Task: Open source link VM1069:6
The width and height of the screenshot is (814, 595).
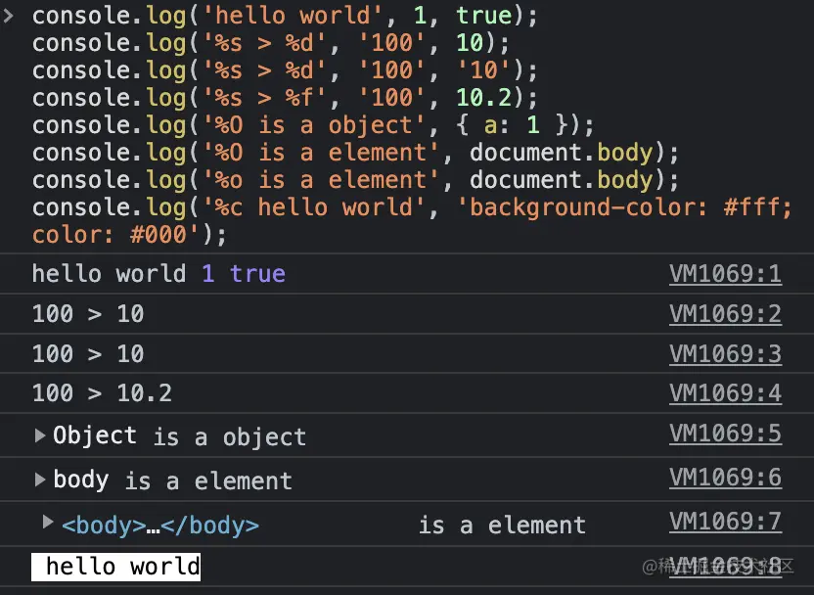Action: point(725,478)
